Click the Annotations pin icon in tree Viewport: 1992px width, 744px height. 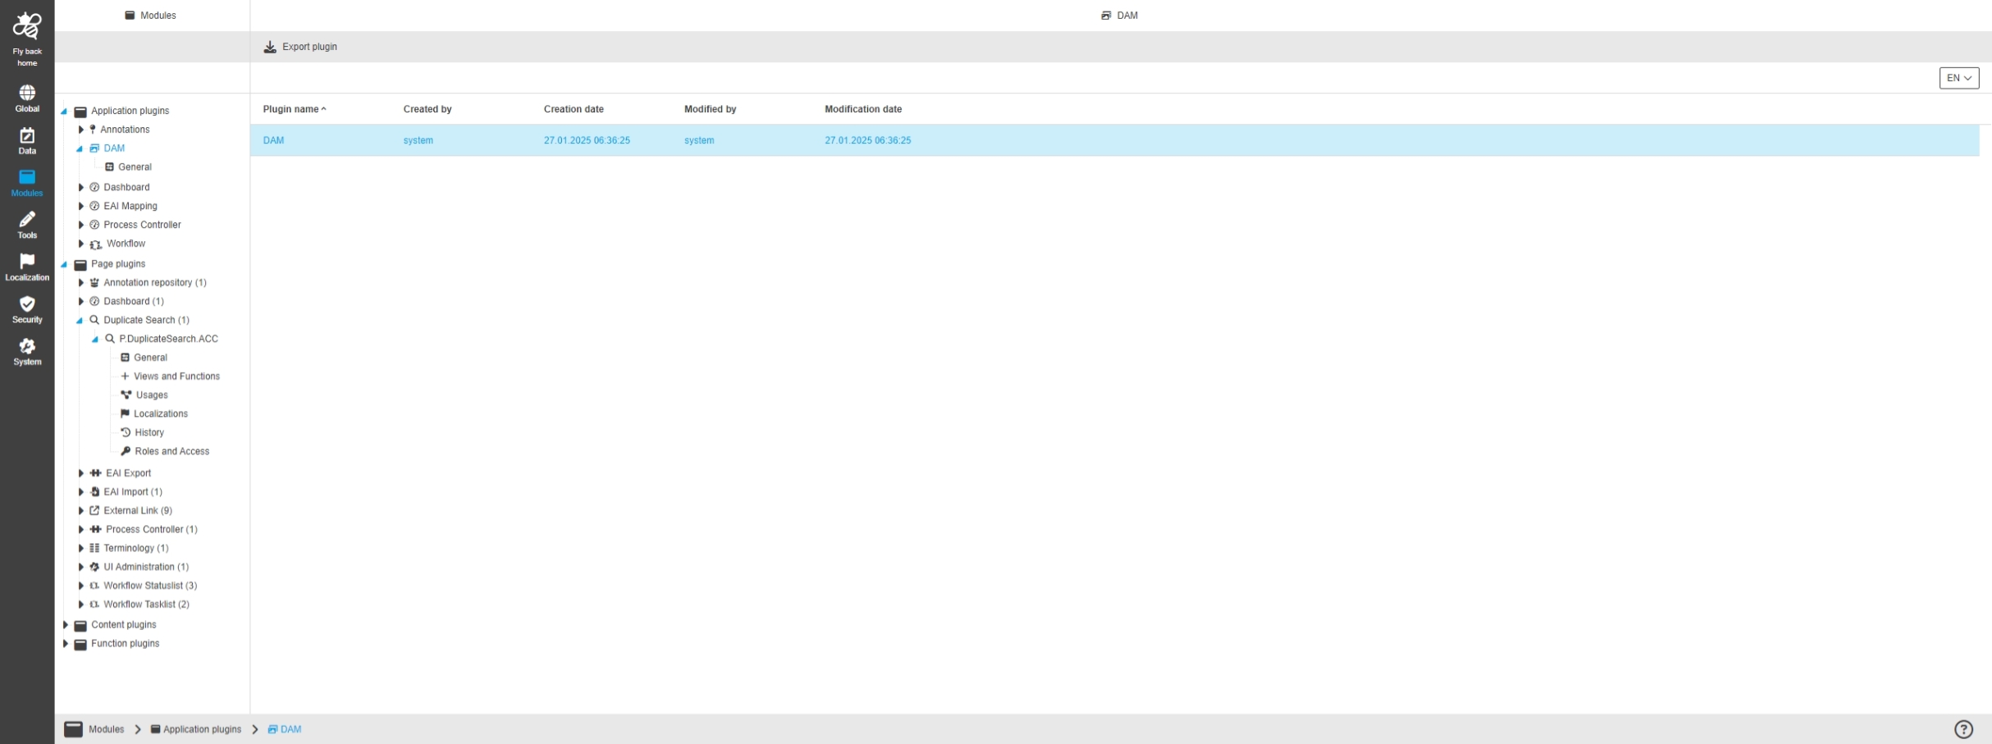pyautogui.click(x=93, y=130)
